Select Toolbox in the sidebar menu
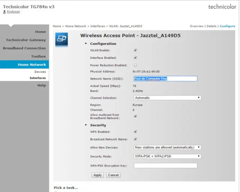The height and width of the screenshot is (192, 240). (38, 57)
